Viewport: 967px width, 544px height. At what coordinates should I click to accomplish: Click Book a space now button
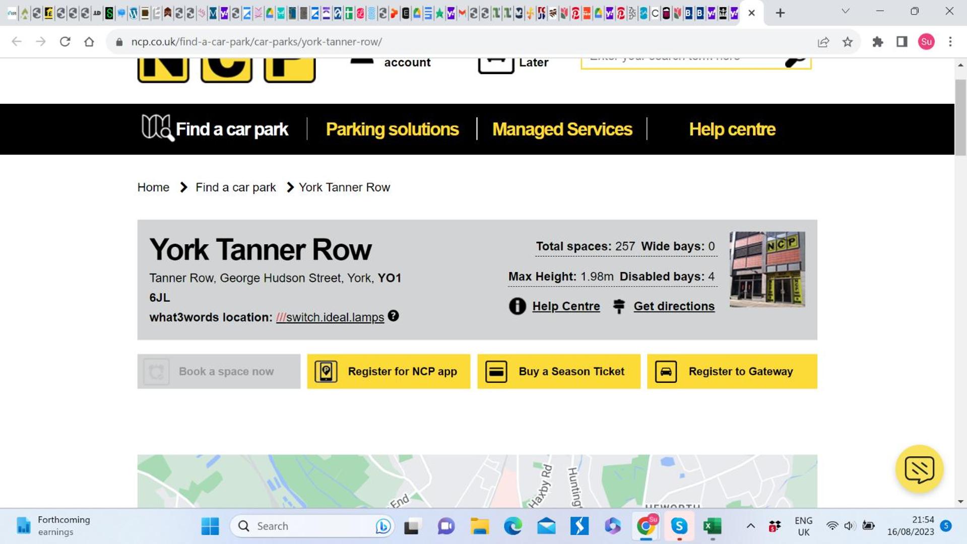pyautogui.click(x=219, y=372)
